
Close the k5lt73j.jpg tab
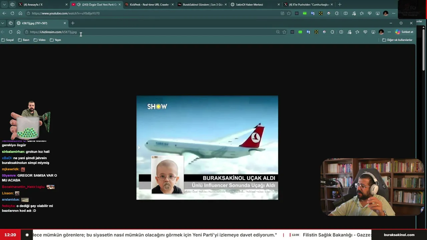[65, 23]
